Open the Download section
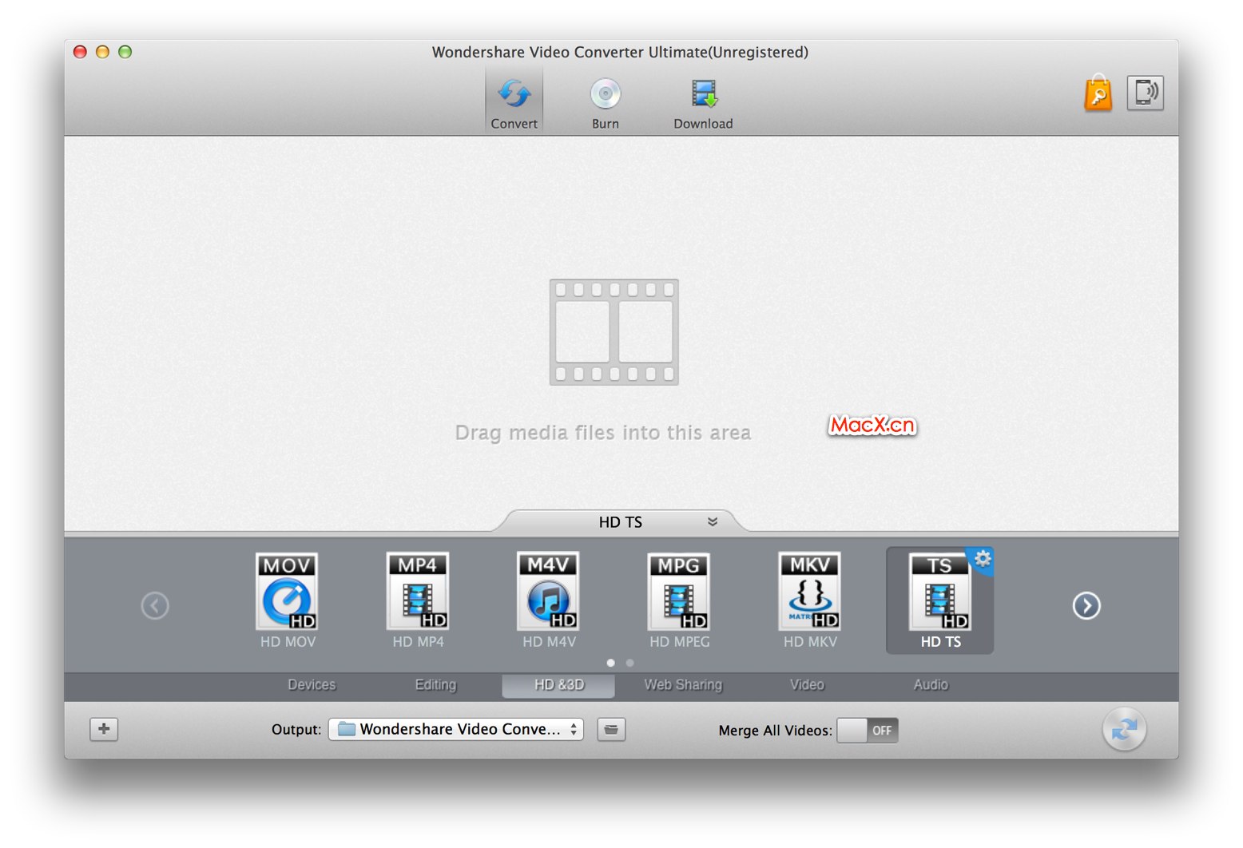Image resolution: width=1243 pixels, height=848 pixels. 703,103
